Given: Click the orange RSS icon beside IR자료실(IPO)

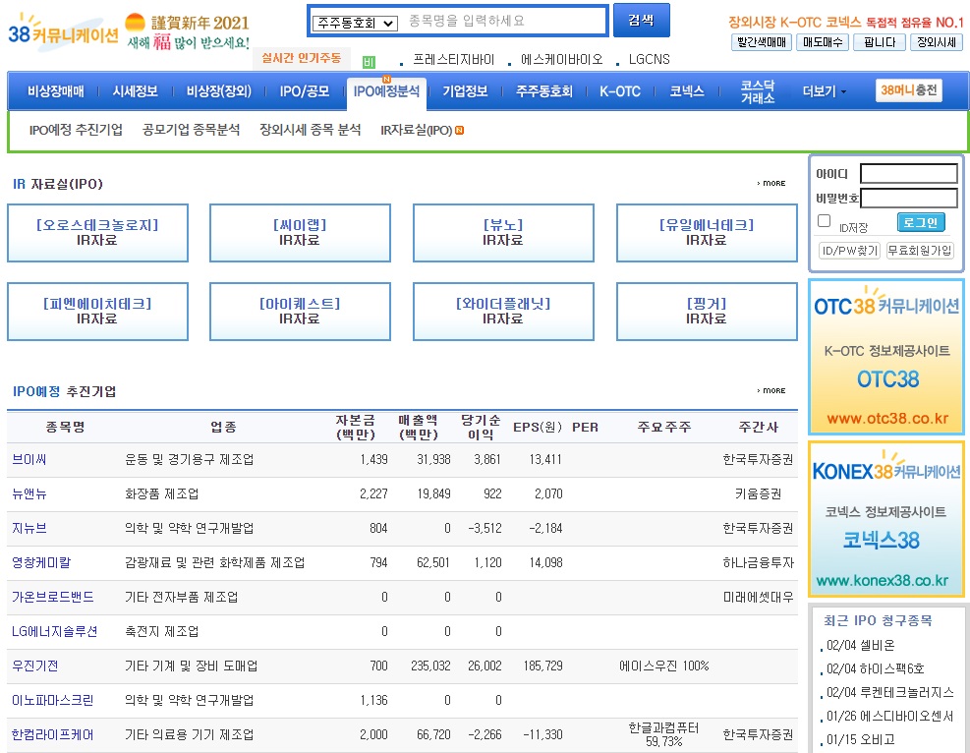Looking at the screenshot, I should coord(460,130).
